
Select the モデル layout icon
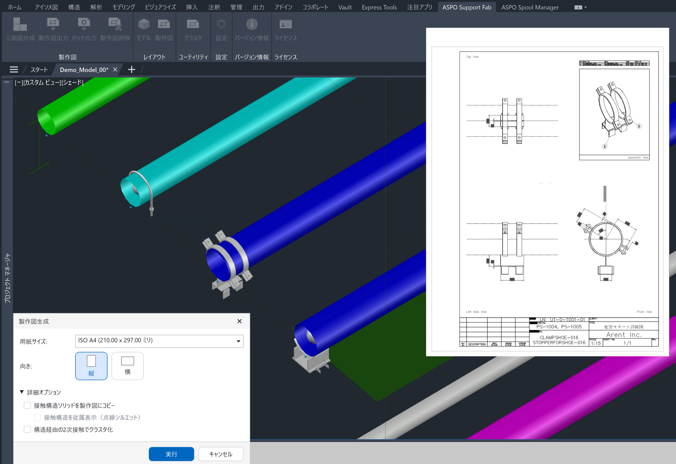pos(144,25)
